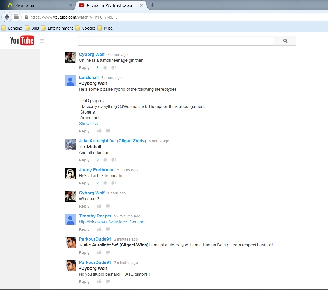Open the YouTube guide menu icon
Viewport: 328px width, 290px height.
[x=43, y=41]
